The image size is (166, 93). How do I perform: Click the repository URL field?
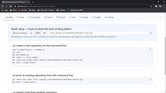(99, 33)
